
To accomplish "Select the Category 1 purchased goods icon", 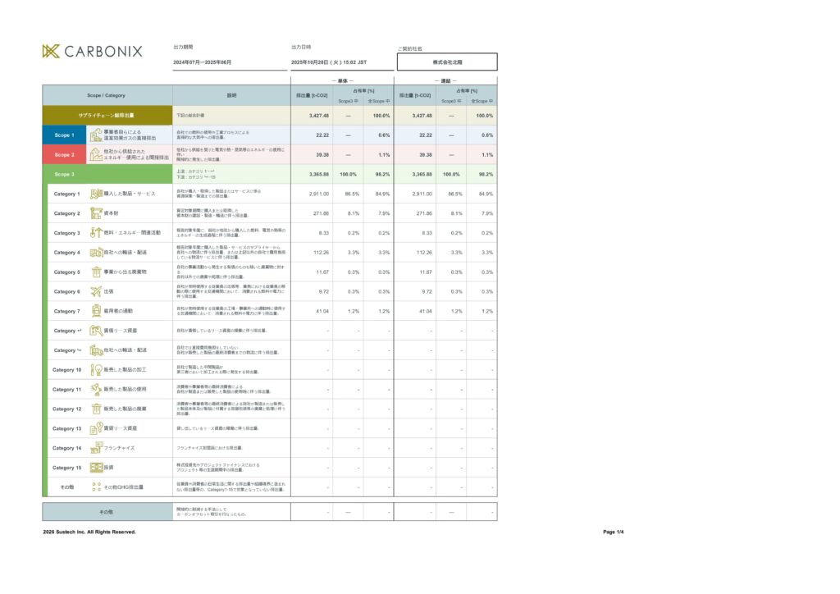I will point(96,194).
